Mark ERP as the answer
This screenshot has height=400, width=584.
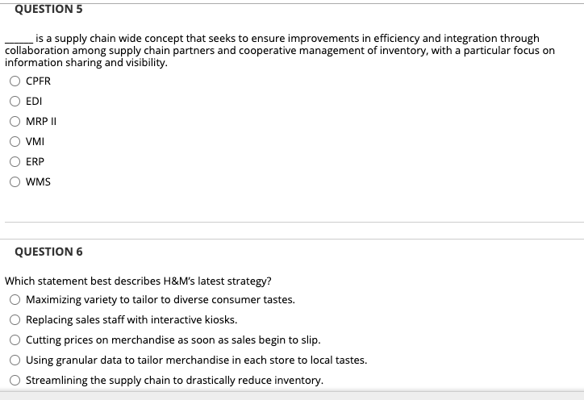pos(15,161)
